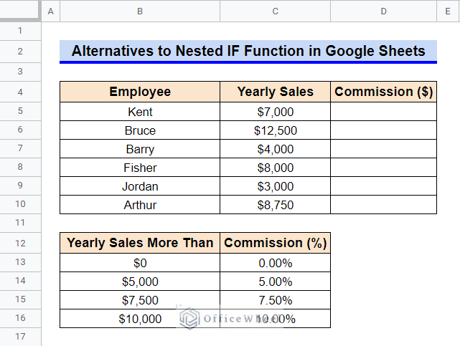Select row 12 header
Image resolution: width=460 pixels, height=346 pixels.
point(20,243)
